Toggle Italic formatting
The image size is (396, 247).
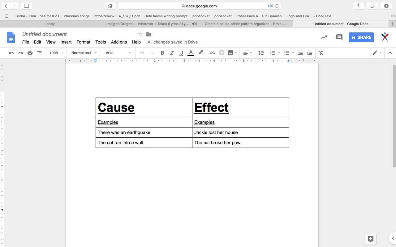point(172,53)
